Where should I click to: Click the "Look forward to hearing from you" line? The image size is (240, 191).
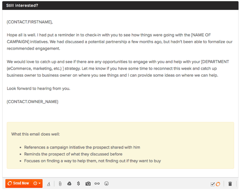coord(38,88)
